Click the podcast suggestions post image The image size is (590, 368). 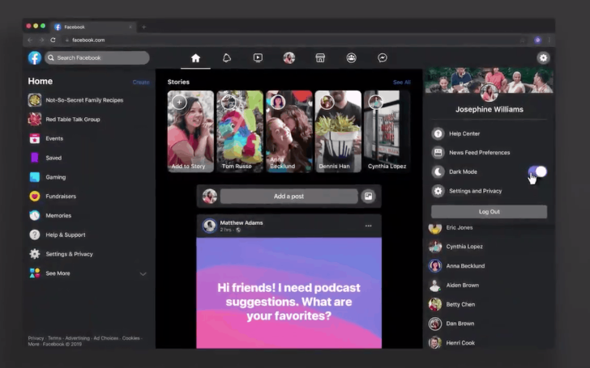[x=289, y=293]
